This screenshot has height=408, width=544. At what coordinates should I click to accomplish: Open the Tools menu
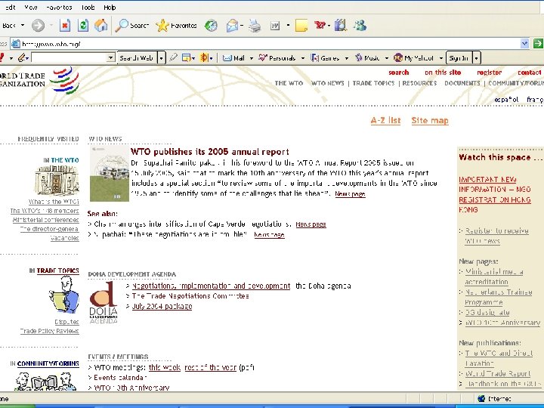tap(88, 8)
